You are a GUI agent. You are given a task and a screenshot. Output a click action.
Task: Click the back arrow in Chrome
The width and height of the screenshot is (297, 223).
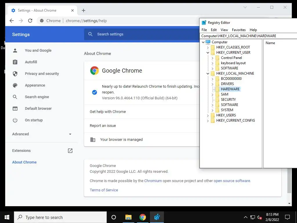pos(12,21)
